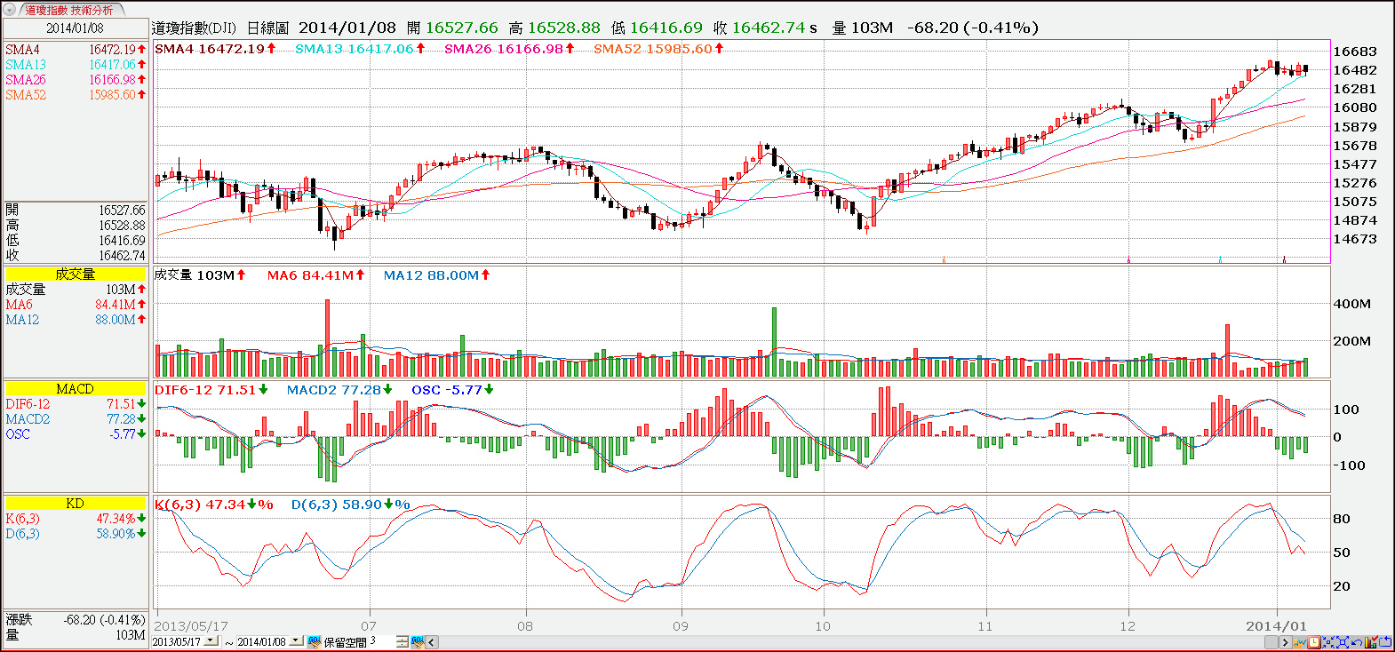Select the SMA26 row in the left panel
Screen dimensions: 1395x652
[76, 80]
